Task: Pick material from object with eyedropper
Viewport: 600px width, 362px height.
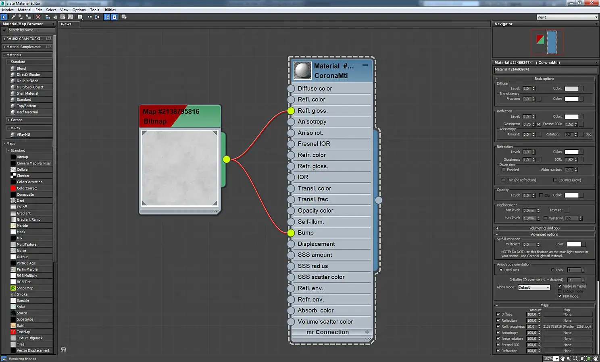Action: (13, 17)
